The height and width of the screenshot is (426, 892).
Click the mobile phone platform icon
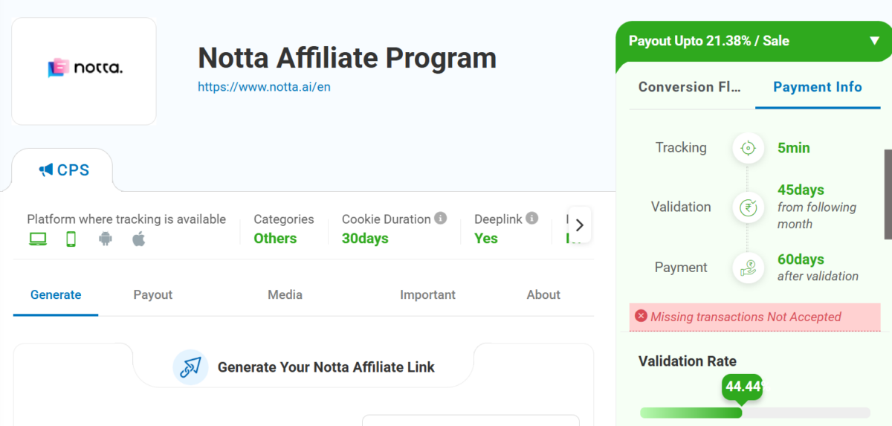coord(71,239)
